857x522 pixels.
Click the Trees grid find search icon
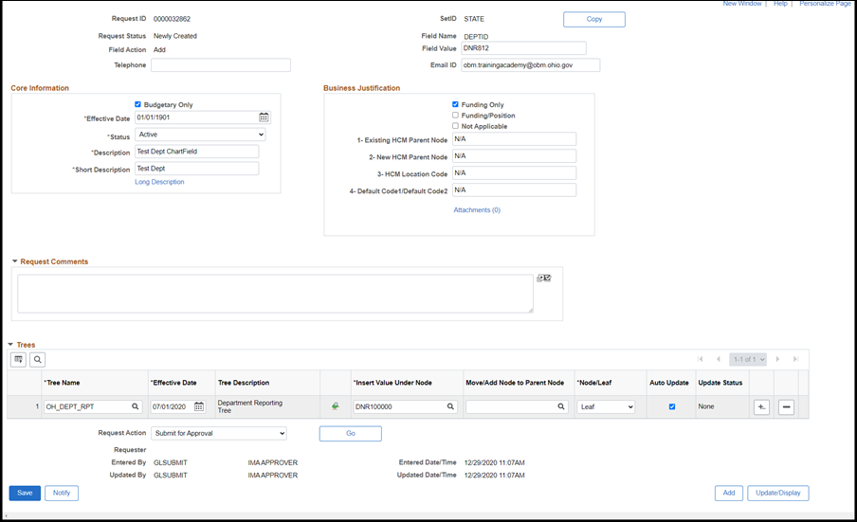(x=37, y=360)
